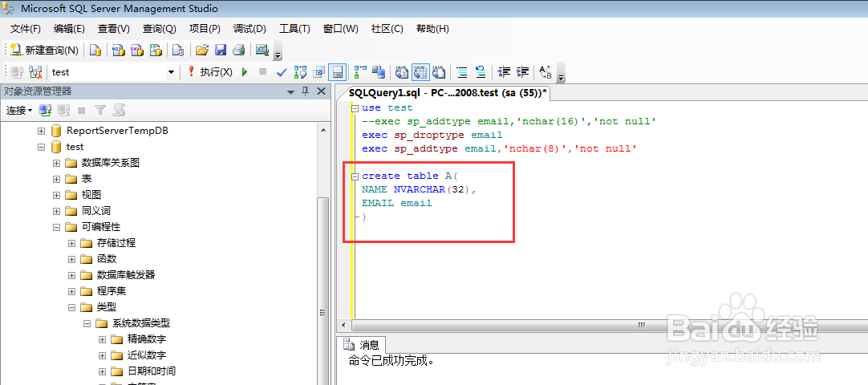Click the New Query (新建查询) button
Image resolution: width=868 pixels, height=385 pixels.
[44, 51]
